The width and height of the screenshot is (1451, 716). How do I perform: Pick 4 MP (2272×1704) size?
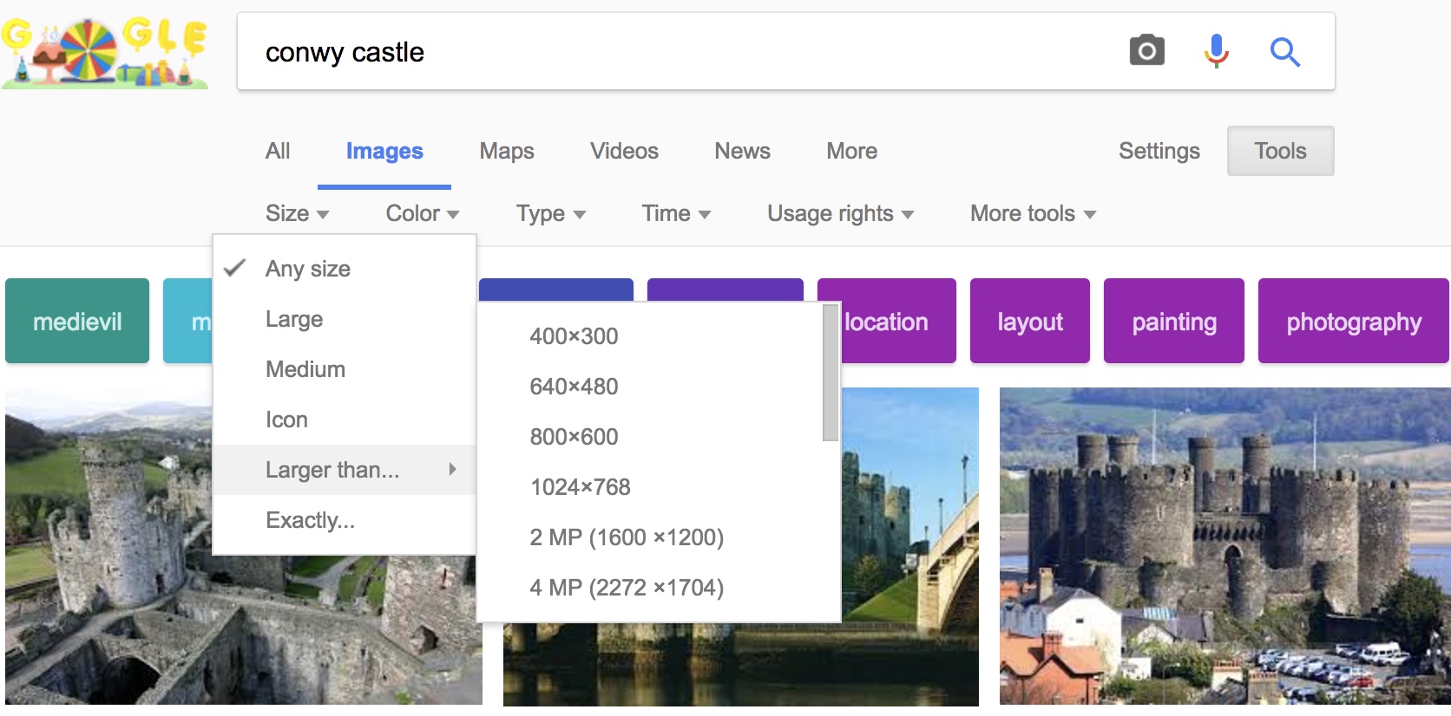(x=649, y=588)
